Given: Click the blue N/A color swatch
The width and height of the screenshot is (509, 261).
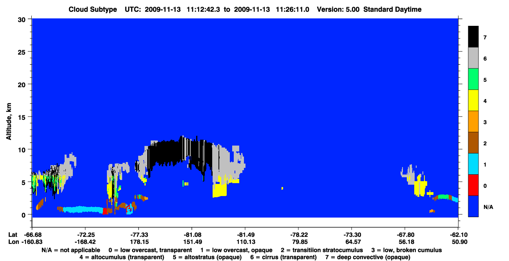Looking at the screenshot, I should (473, 206).
